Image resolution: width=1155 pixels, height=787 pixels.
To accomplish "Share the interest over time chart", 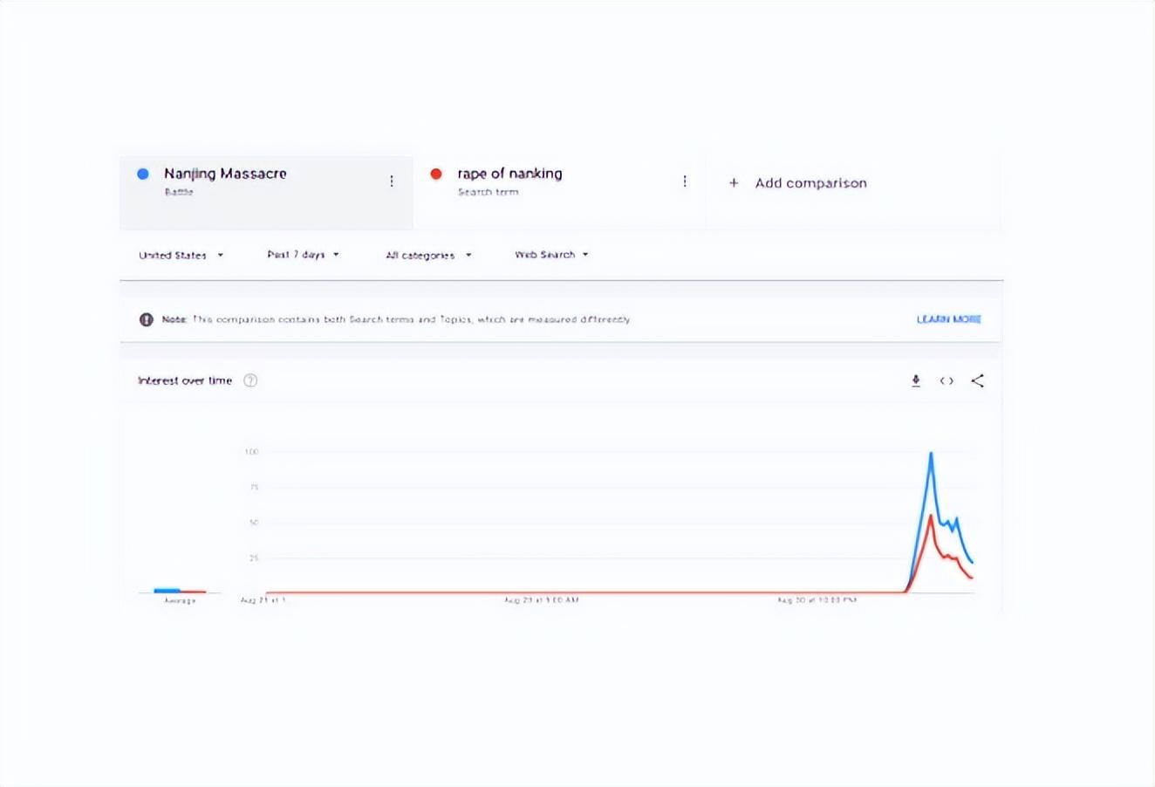I will coord(978,380).
